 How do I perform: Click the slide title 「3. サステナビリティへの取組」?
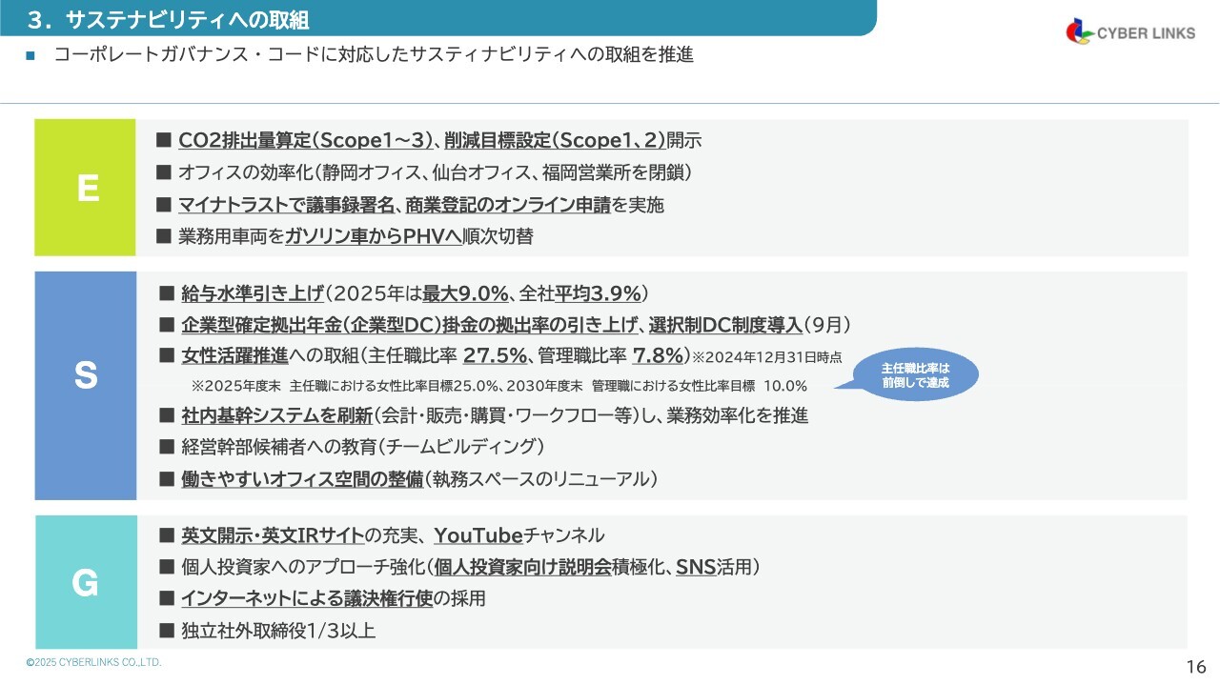coord(167,18)
